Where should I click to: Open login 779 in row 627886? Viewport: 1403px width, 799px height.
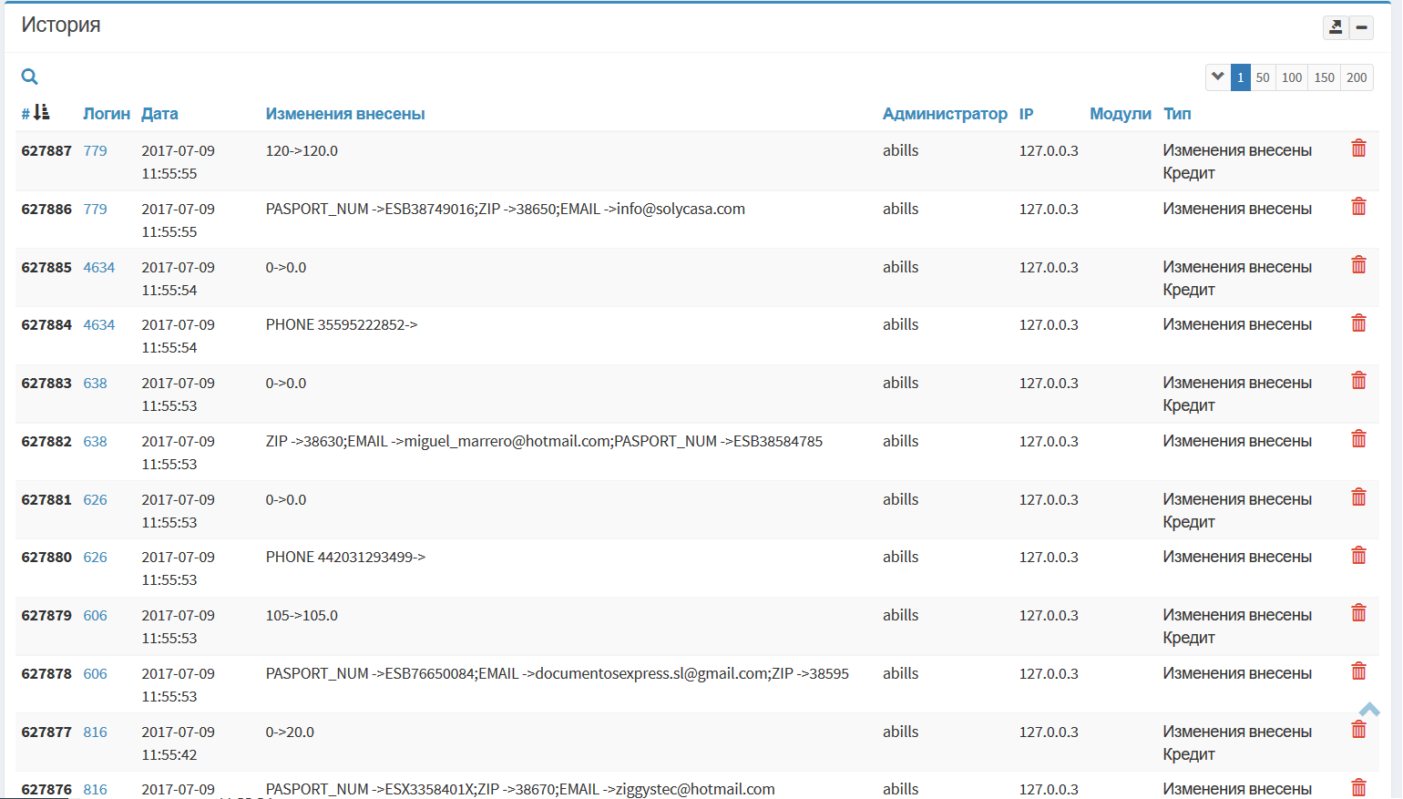pyautogui.click(x=95, y=209)
